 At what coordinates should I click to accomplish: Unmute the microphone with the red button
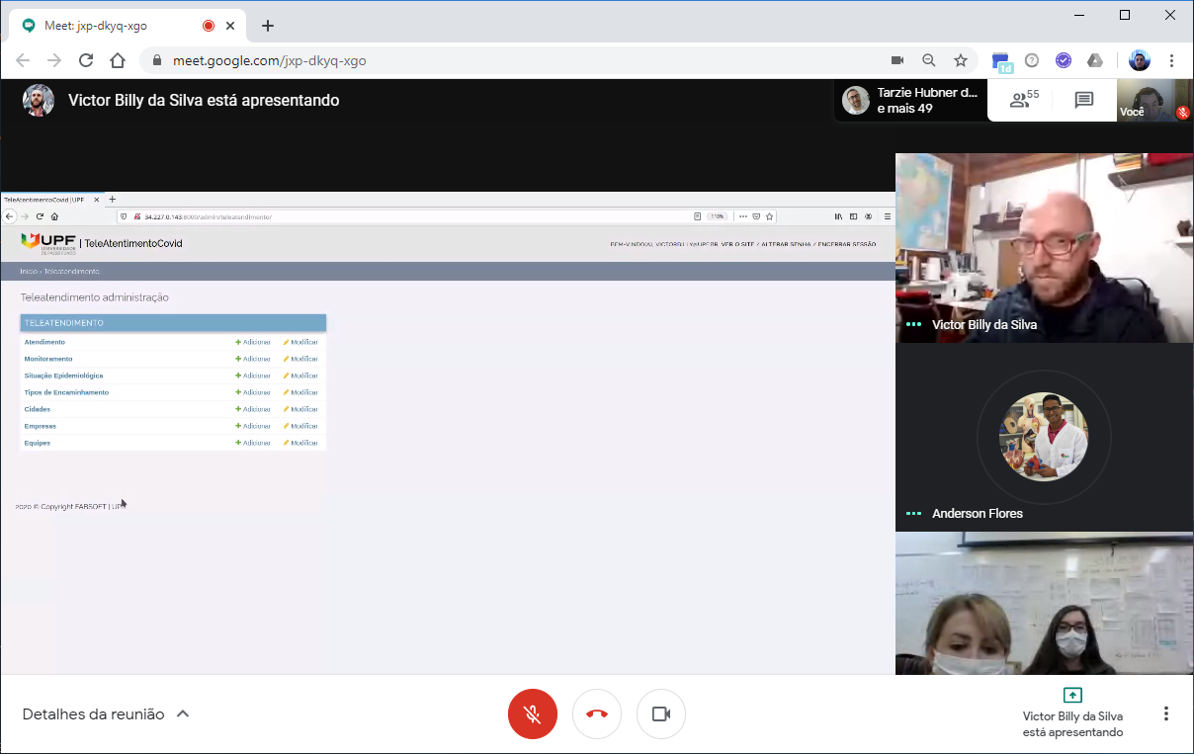click(x=533, y=714)
